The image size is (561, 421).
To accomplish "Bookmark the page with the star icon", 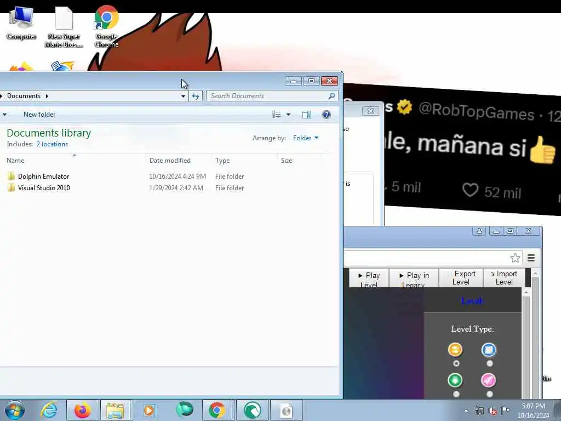I will 515,258.
